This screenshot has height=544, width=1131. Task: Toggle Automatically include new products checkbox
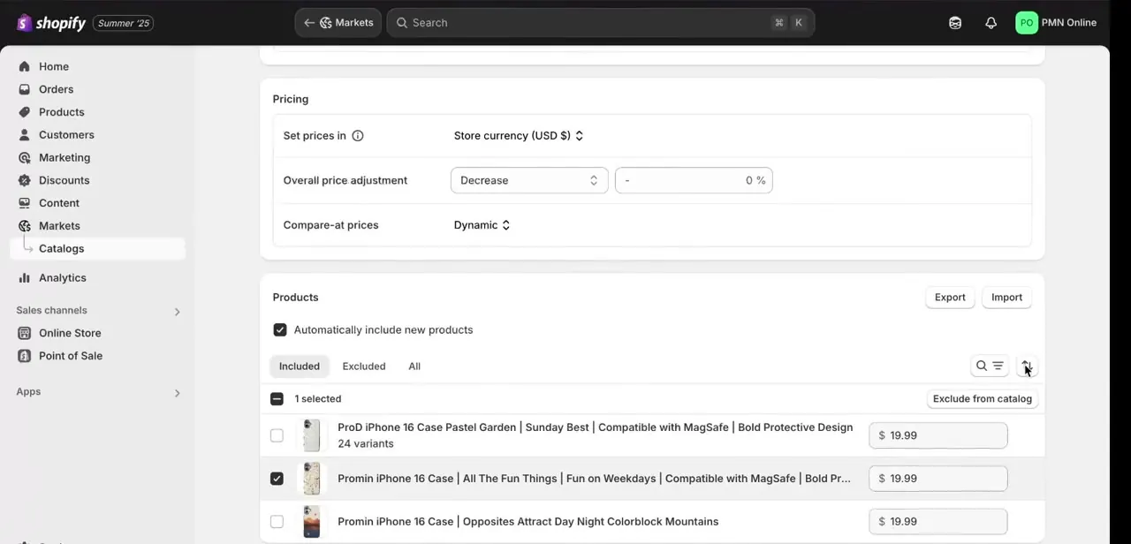coord(280,329)
